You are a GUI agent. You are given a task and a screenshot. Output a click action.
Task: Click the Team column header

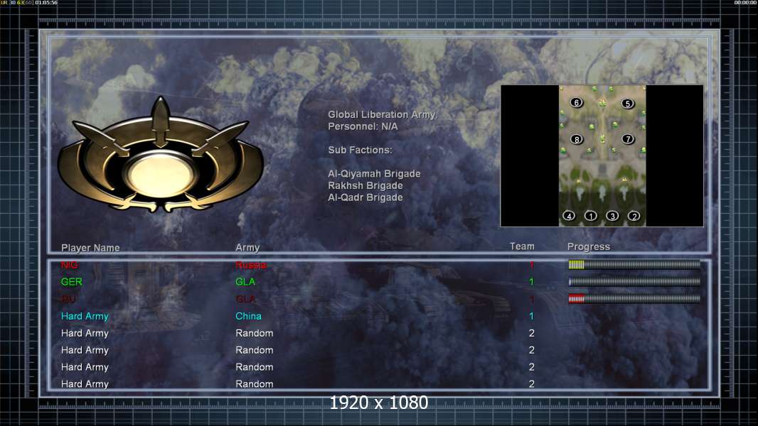pos(522,246)
